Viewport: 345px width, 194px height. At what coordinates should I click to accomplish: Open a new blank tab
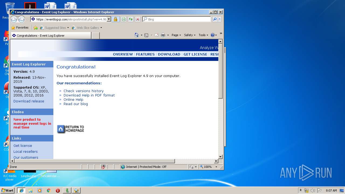click(x=95, y=36)
